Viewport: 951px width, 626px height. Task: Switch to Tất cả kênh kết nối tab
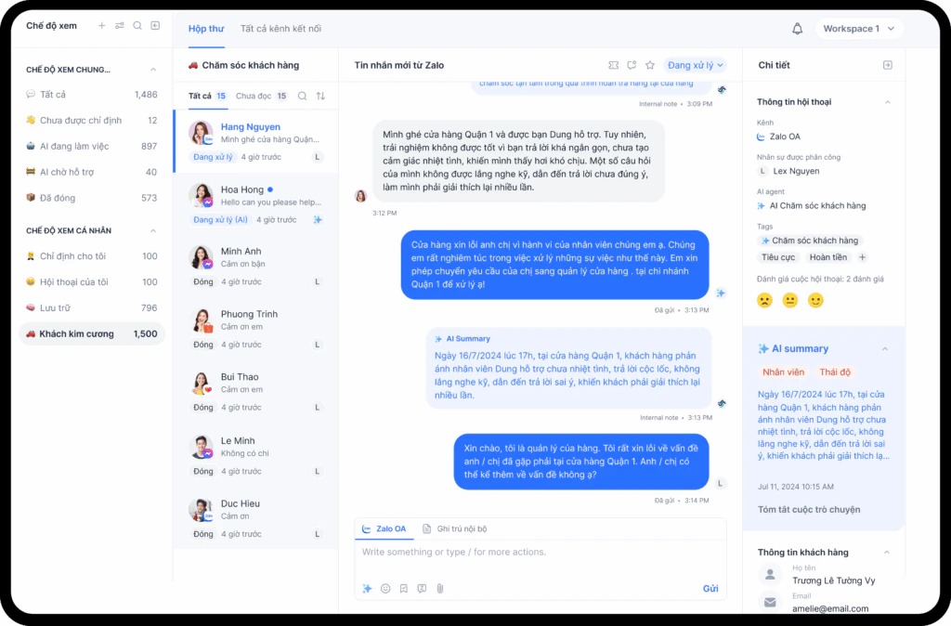[x=280, y=29]
